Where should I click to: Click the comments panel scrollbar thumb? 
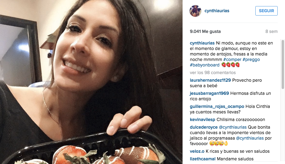coord(283,64)
